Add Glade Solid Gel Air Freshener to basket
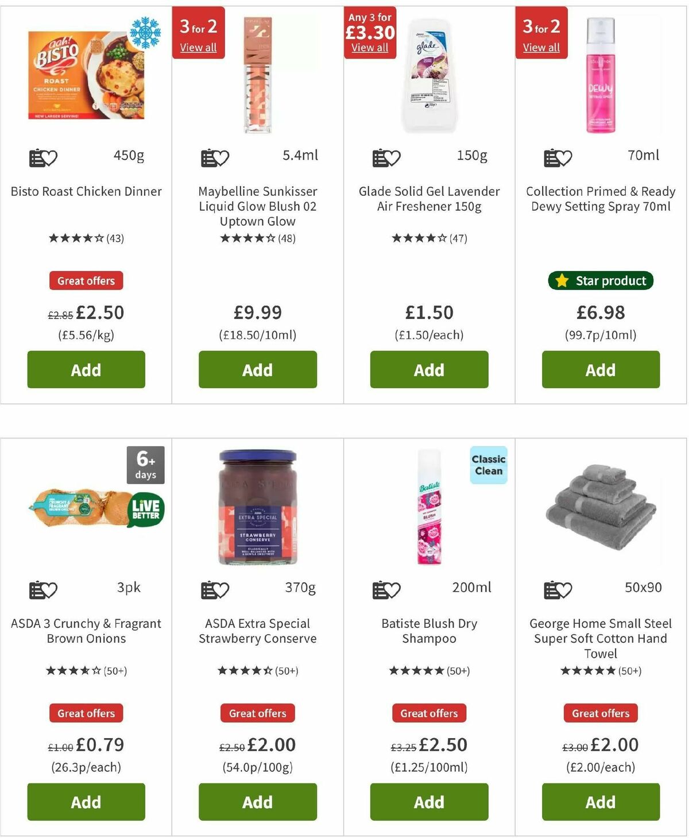Screen dimensions: 689x838 tap(428, 370)
